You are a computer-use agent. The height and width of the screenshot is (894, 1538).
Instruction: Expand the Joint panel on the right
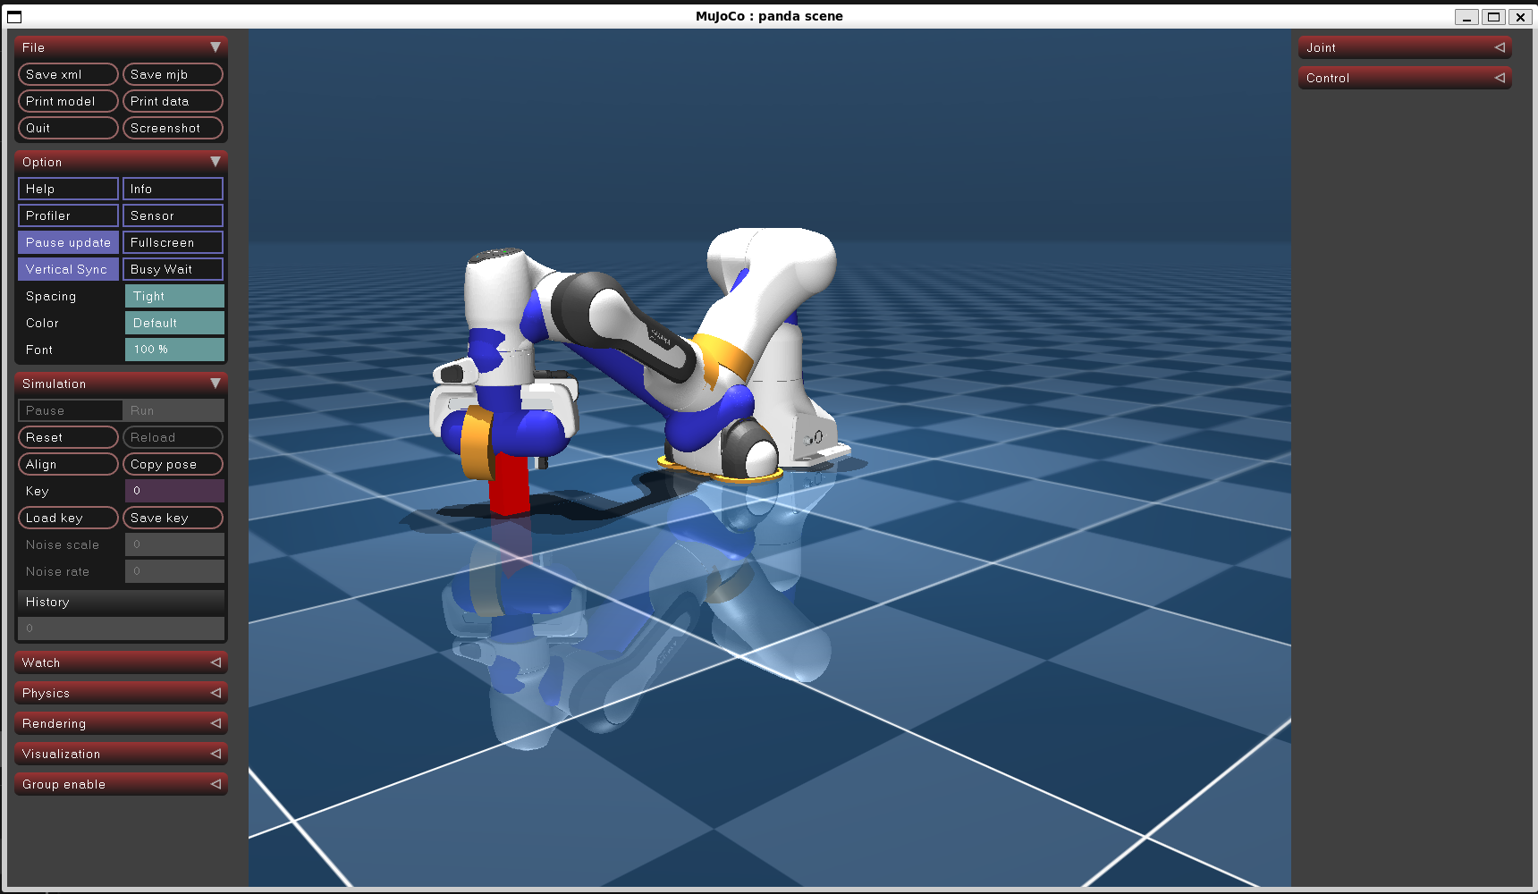tap(1405, 47)
